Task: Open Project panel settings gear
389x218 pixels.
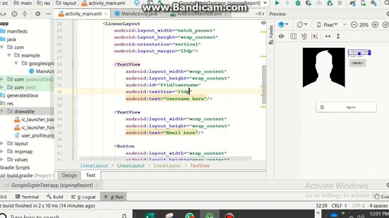Action: click(38, 14)
